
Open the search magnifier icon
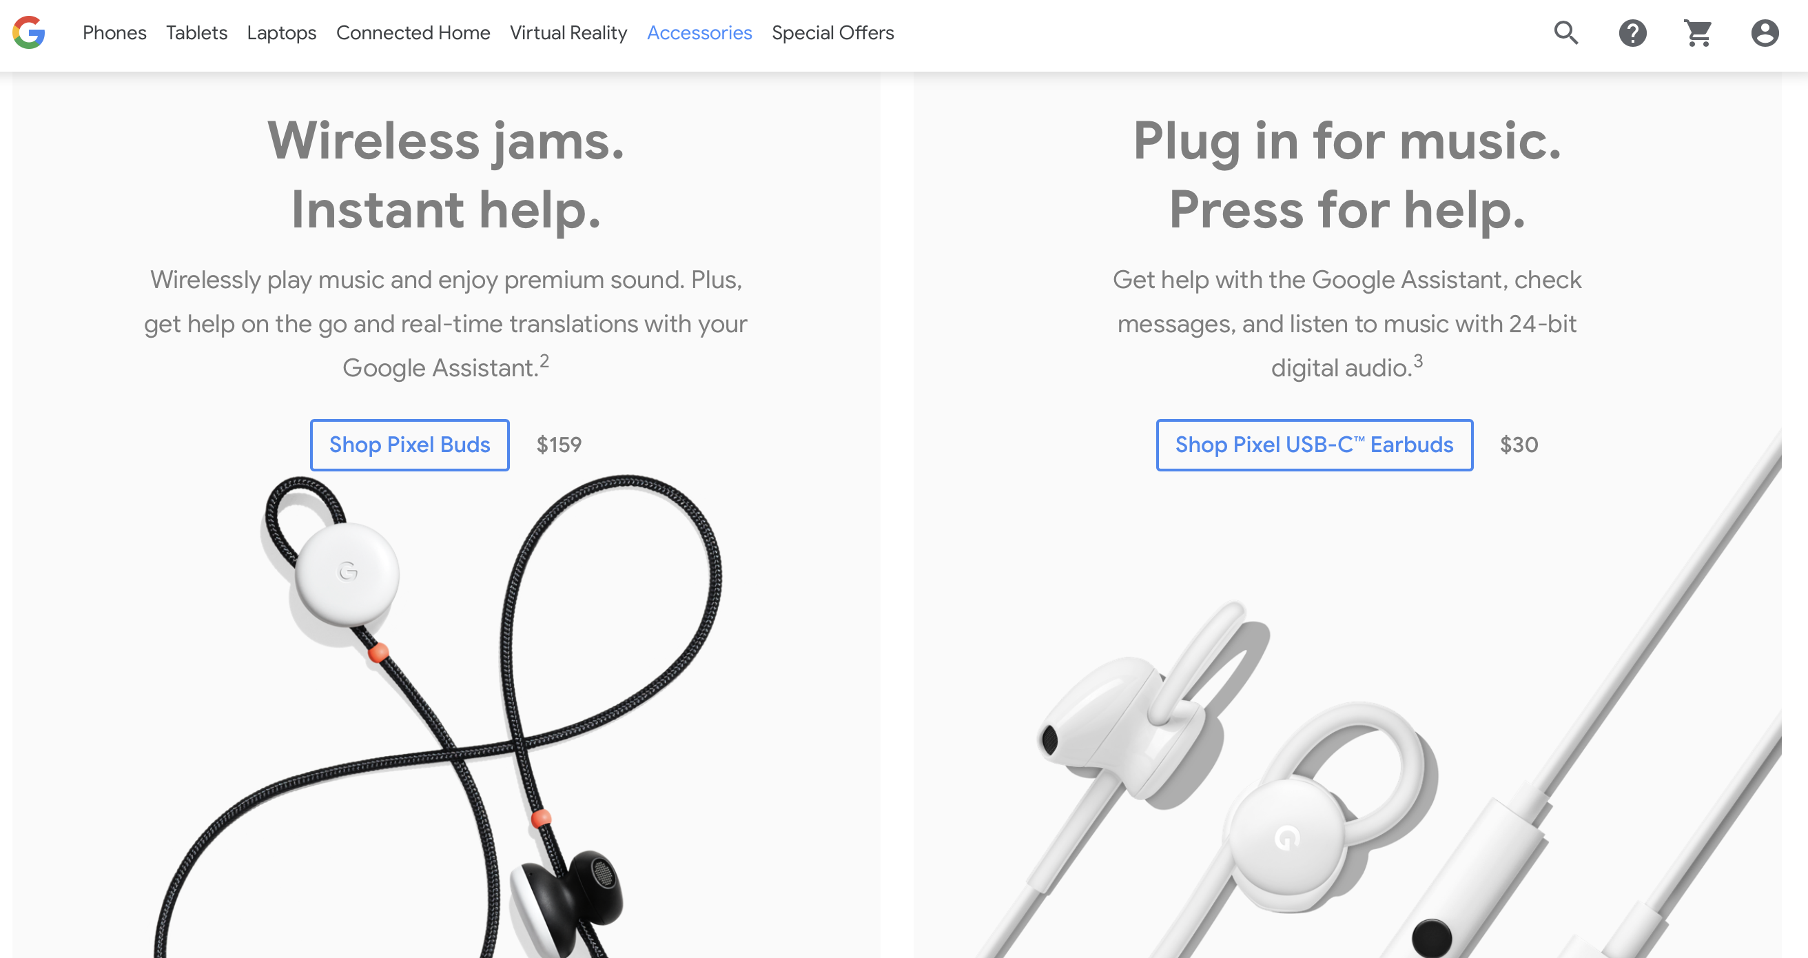(1566, 33)
